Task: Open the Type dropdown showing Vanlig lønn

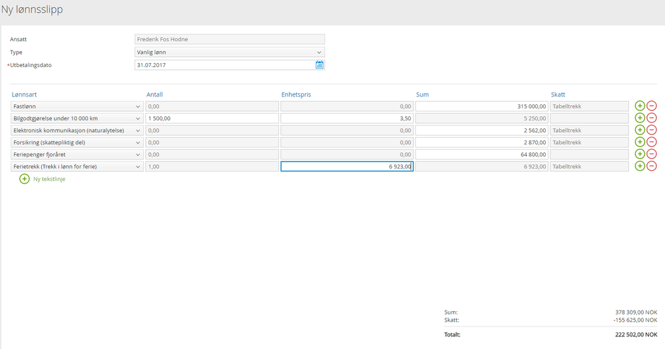Action: [230, 52]
